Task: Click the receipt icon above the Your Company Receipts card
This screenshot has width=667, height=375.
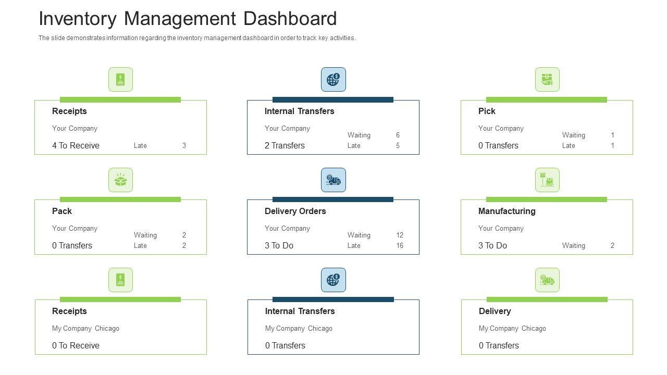Action: click(120, 80)
